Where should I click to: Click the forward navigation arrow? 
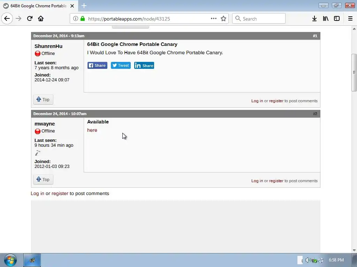click(x=18, y=19)
